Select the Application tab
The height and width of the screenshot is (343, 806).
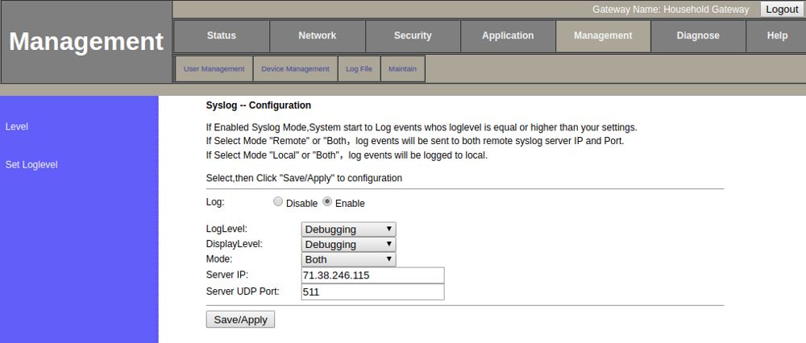[508, 35]
